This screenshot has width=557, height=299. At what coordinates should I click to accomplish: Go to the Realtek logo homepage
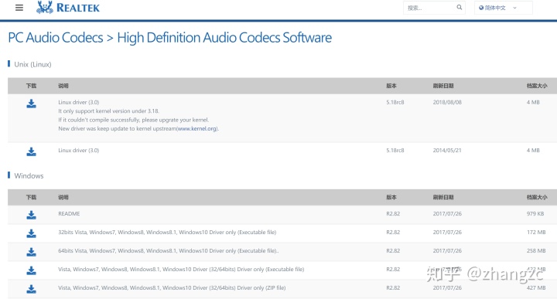[x=68, y=8]
